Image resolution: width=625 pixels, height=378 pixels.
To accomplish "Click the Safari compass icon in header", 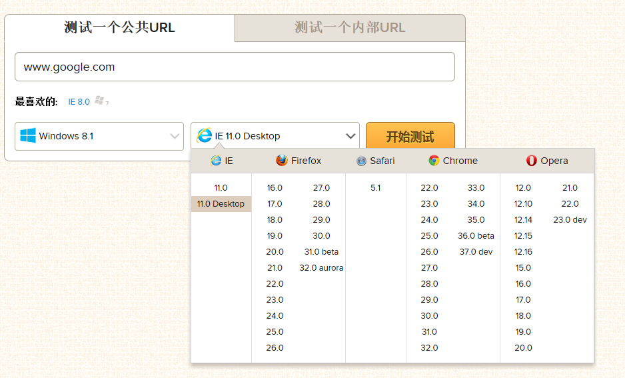I will (x=362, y=161).
